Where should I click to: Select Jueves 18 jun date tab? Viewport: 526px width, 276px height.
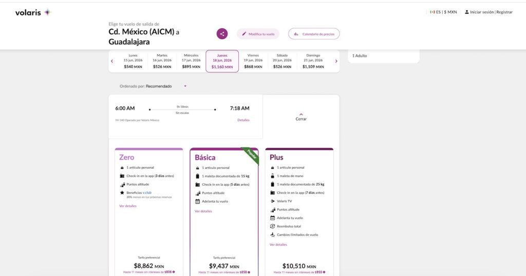pyautogui.click(x=222, y=61)
